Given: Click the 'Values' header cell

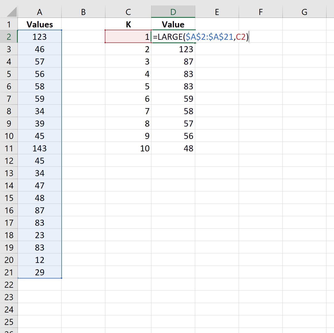Looking at the screenshot, I should pos(40,24).
